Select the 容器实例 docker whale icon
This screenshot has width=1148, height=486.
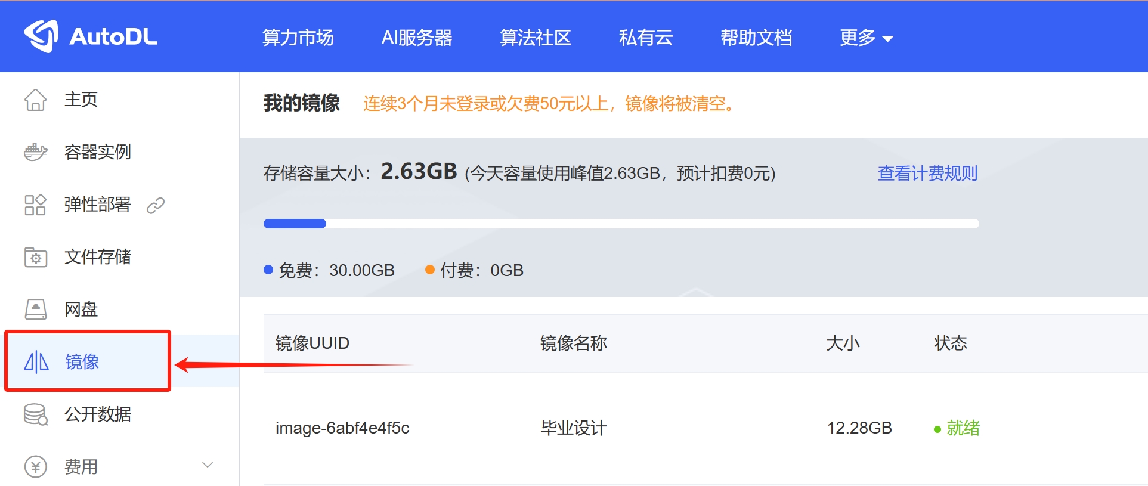pos(35,152)
